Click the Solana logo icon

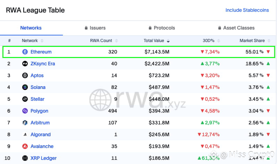click(25, 87)
